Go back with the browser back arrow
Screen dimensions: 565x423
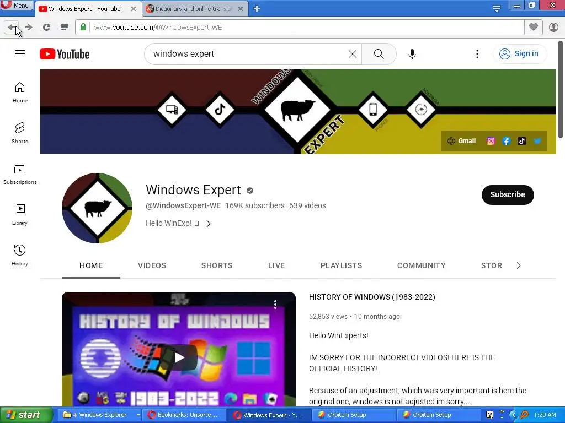coord(12,28)
